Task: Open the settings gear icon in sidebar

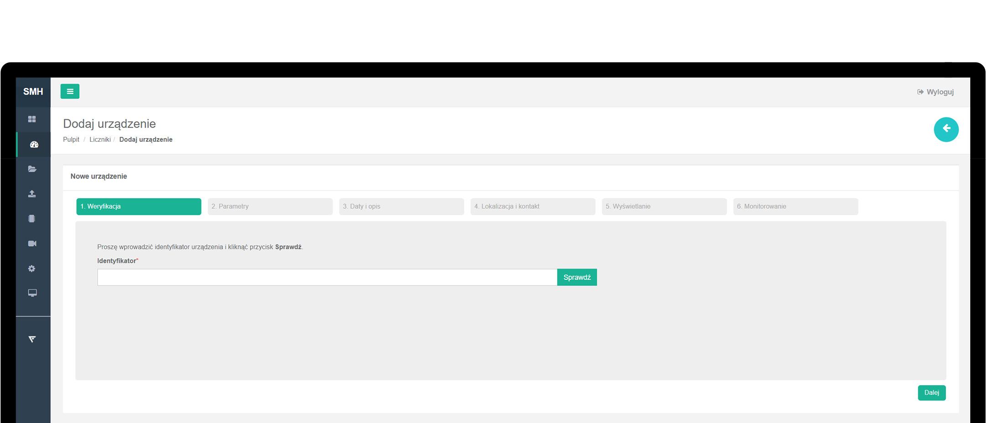Action: pyautogui.click(x=32, y=268)
